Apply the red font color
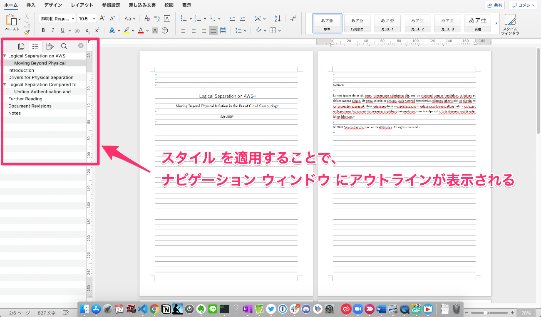Viewport: 541px width, 317px height. coord(141,30)
